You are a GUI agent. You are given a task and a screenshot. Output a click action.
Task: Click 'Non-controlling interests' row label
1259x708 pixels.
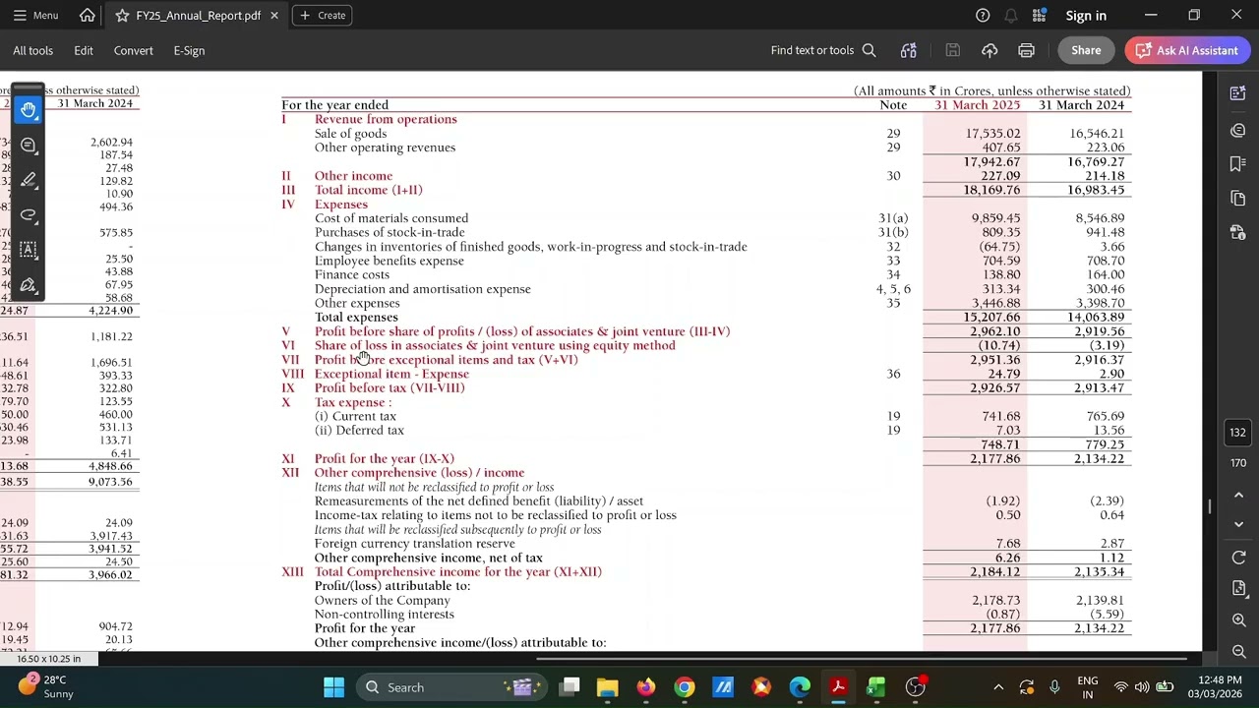point(384,615)
